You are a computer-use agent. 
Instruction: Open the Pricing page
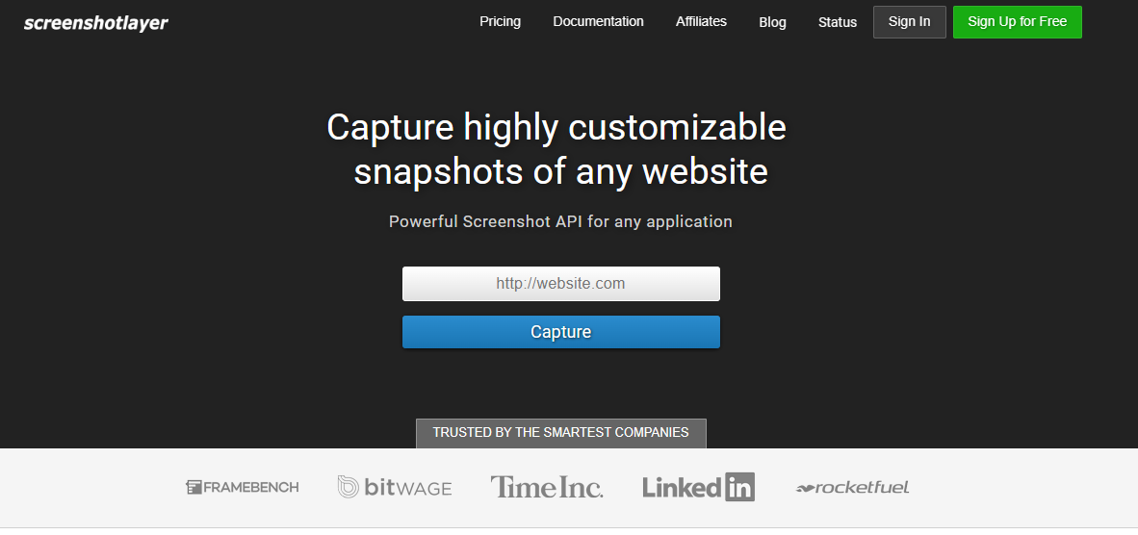[500, 22]
